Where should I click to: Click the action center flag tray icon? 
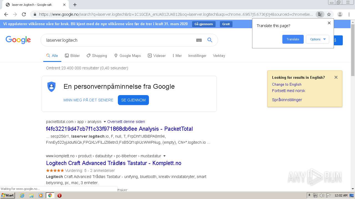tap(329, 195)
